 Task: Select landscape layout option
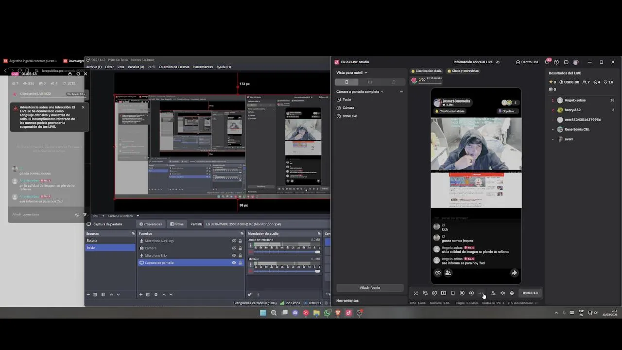tap(370, 82)
